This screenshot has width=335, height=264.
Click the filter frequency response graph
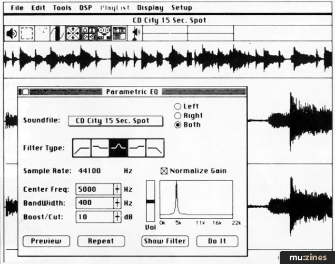196,199
